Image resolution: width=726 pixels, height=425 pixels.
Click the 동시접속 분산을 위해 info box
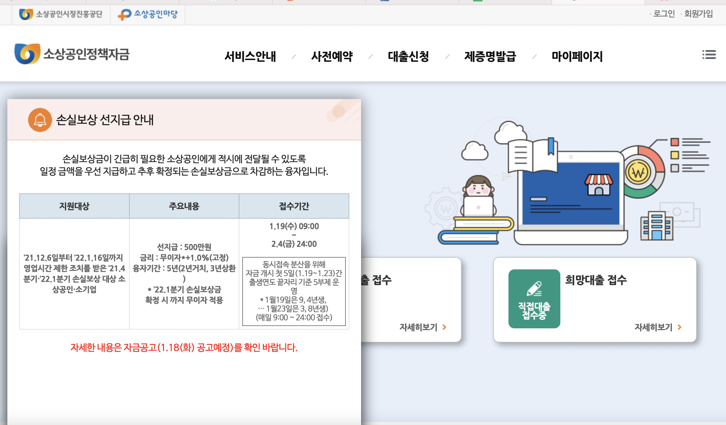pos(294,291)
